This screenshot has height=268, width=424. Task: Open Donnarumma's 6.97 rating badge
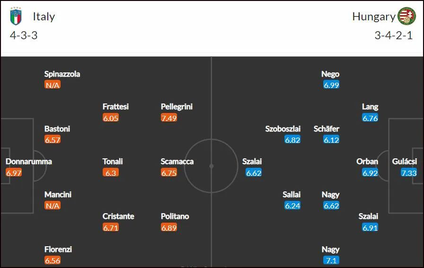[14, 173]
